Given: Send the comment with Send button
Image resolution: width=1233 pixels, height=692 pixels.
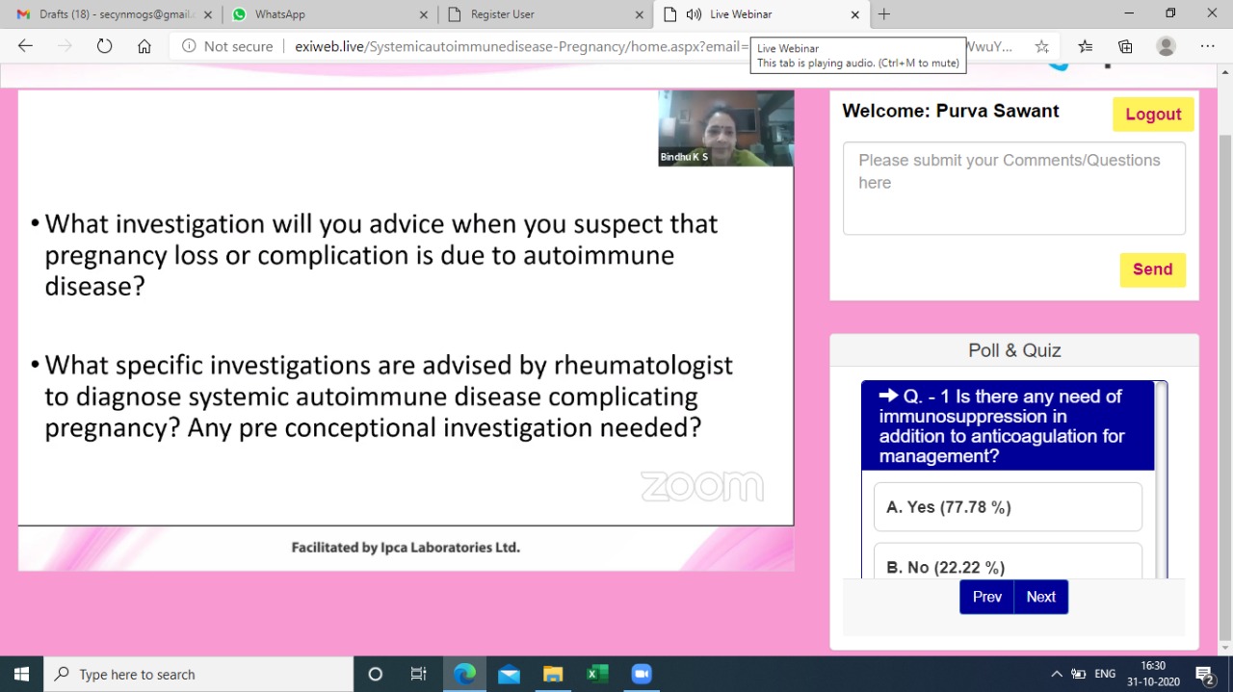Looking at the screenshot, I should (1152, 269).
